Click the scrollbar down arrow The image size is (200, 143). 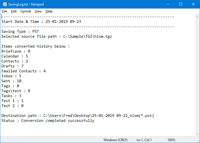click(197, 134)
